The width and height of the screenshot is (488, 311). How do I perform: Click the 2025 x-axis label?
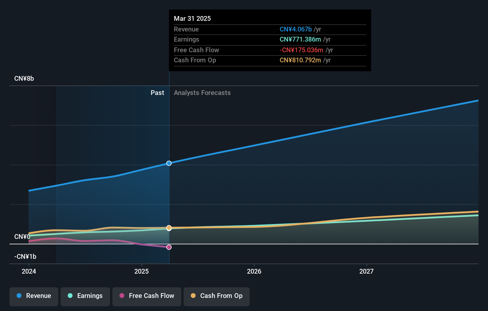pos(141,271)
